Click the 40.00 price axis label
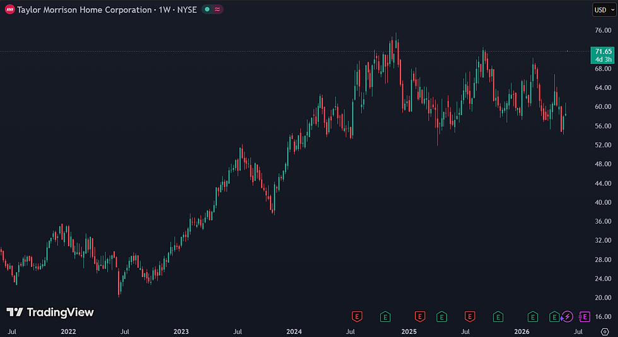 (603, 202)
